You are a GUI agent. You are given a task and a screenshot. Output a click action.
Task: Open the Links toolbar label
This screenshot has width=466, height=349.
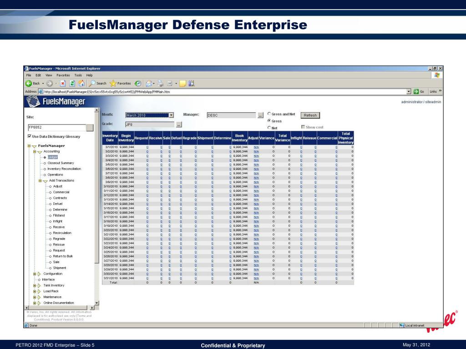pos(433,91)
